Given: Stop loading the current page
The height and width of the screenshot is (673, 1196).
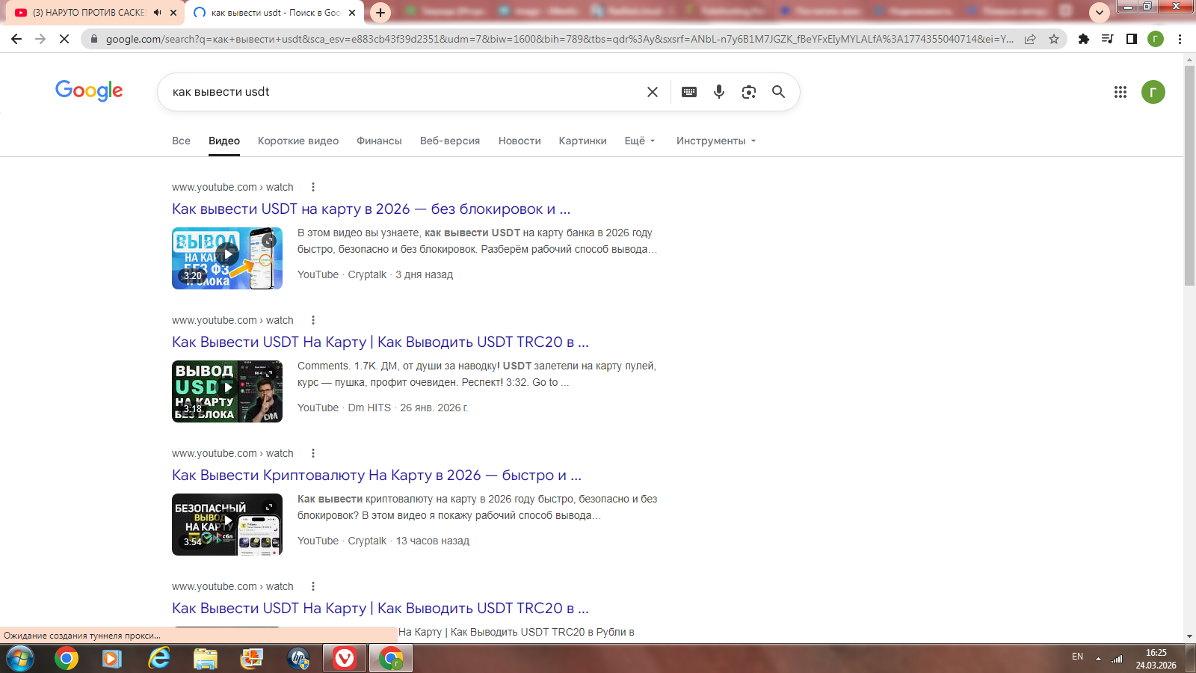Looking at the screenshot, I should pos(64,39).
